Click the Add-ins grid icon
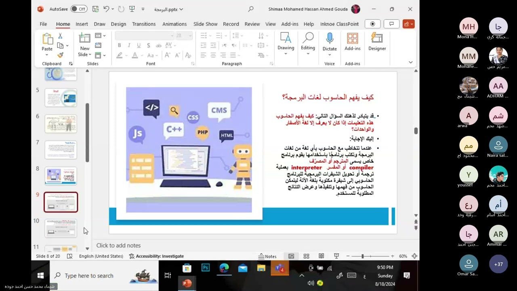 point(353,38)
